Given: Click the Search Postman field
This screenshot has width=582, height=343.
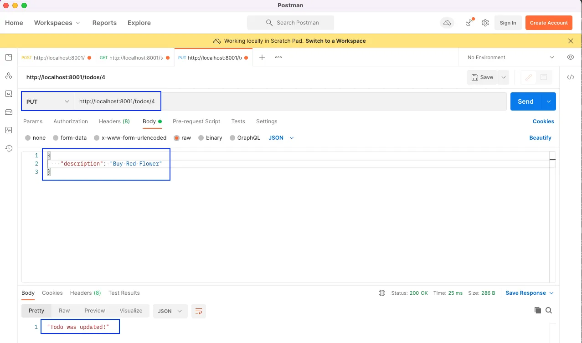Looking at the screenshot, I should click(290, 23).
